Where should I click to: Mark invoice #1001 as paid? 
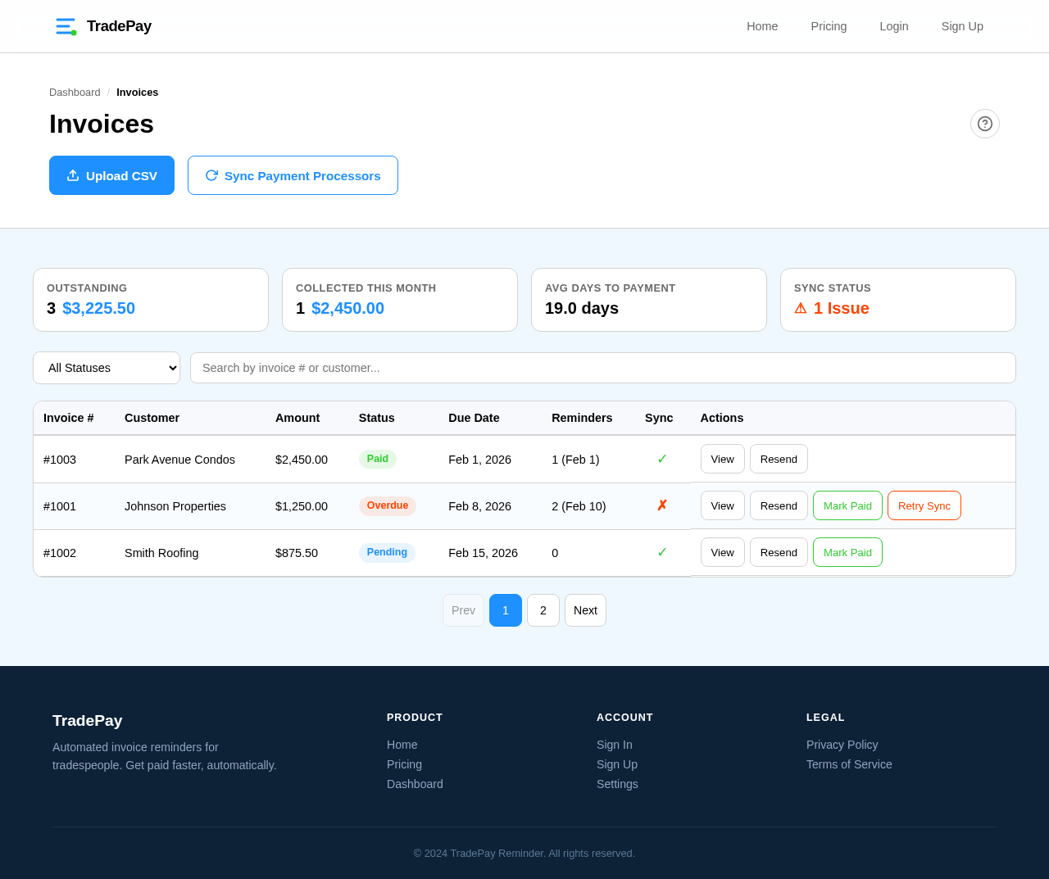click(847, 505)
